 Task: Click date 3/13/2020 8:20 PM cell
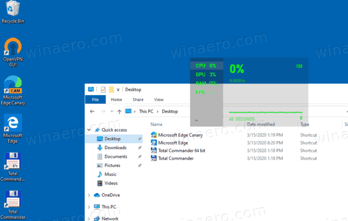coord(265,143)
